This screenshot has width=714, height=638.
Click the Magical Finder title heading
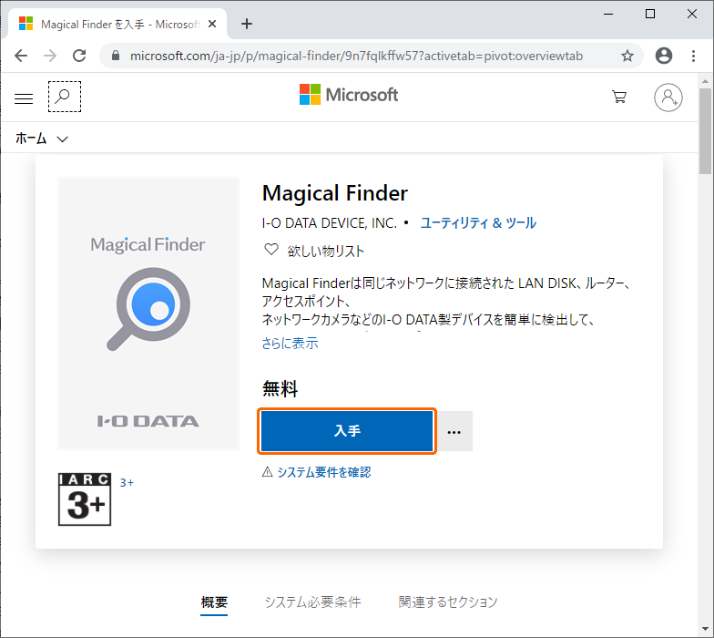point(335,193)
